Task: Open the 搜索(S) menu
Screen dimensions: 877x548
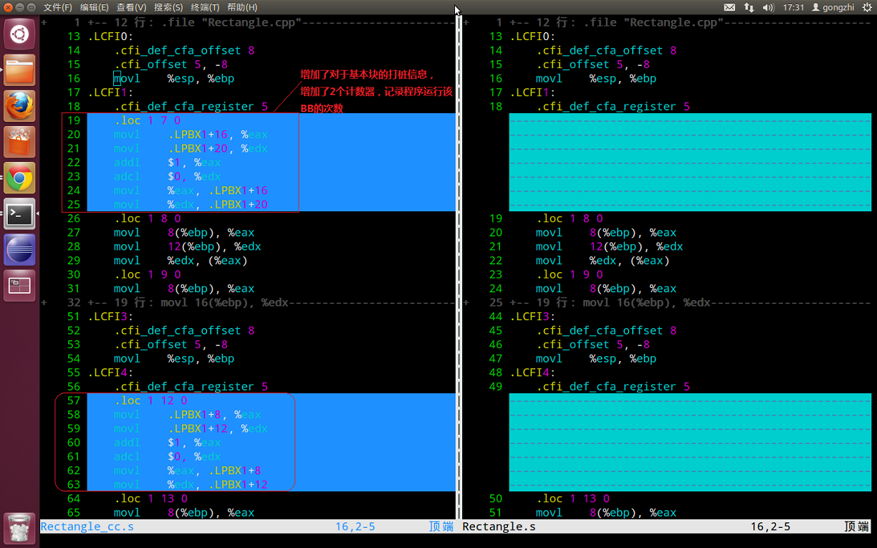Action: [168, 7]
